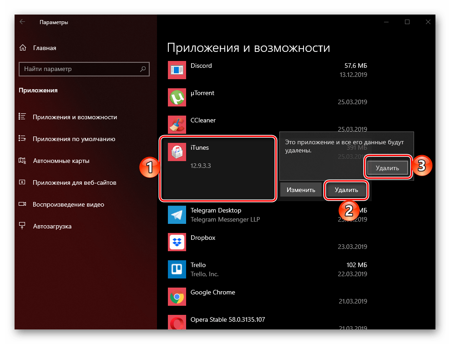Click the Dropbox app icon

point(177,242)
